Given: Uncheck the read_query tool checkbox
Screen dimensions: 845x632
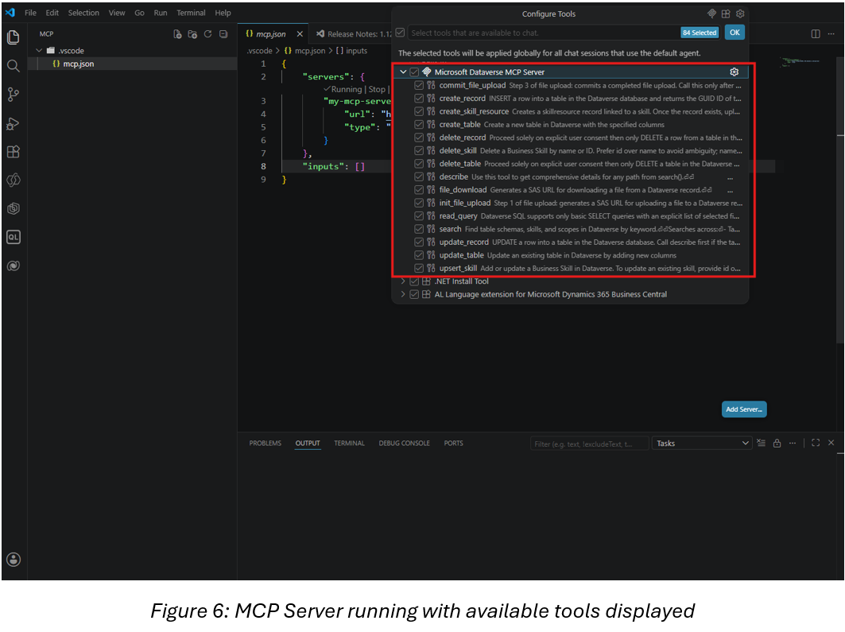Looking at the screenshot, I should pyautogui.click(x=419, y=216).
